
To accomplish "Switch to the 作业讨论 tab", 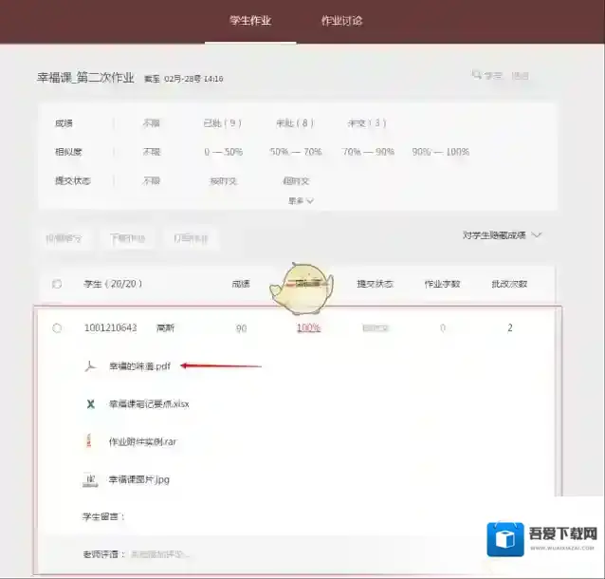I will coord(342,21).
